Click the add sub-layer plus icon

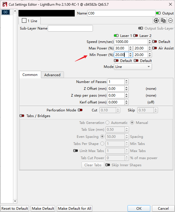(x=156, y=20)
